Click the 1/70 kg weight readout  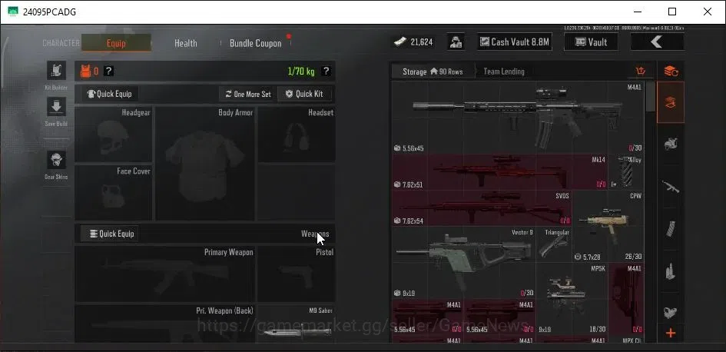(301, 71)
